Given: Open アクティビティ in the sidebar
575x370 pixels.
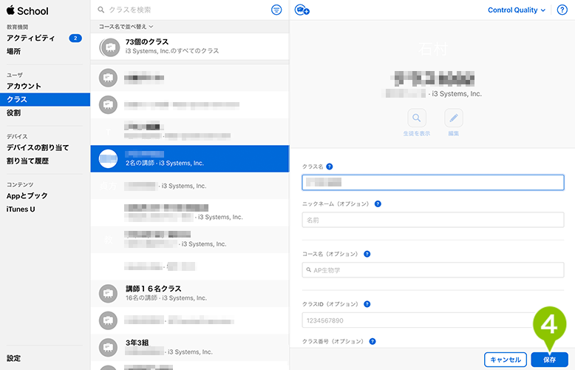Looking at the screenshot, I should coord(31,38).
